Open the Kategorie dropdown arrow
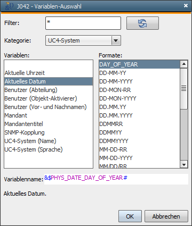The image size is (192, 226). [x=116, y=40]
